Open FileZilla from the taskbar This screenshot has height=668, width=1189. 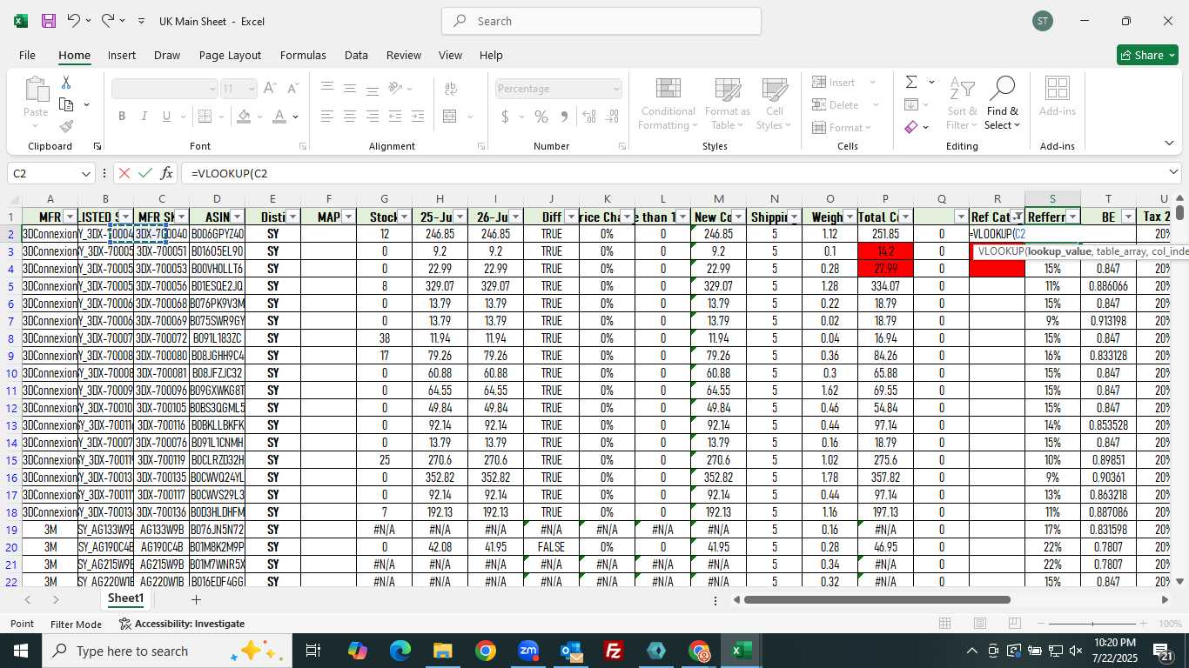(614, 651)
